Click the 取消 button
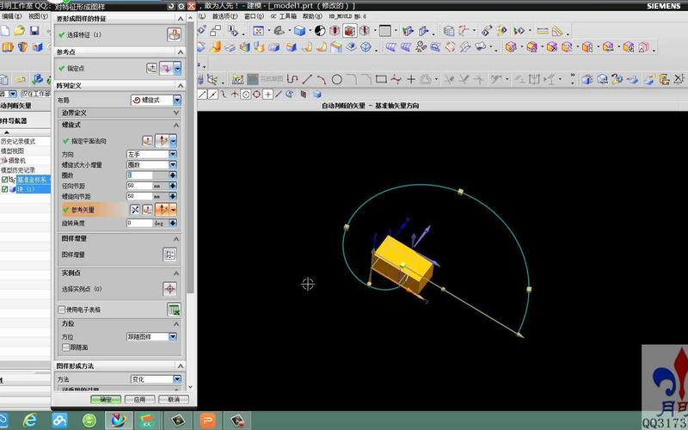Screen dimensions: 688x430 coord(173,399)
